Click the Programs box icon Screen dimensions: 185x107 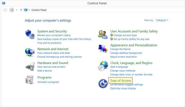point(29,80)
